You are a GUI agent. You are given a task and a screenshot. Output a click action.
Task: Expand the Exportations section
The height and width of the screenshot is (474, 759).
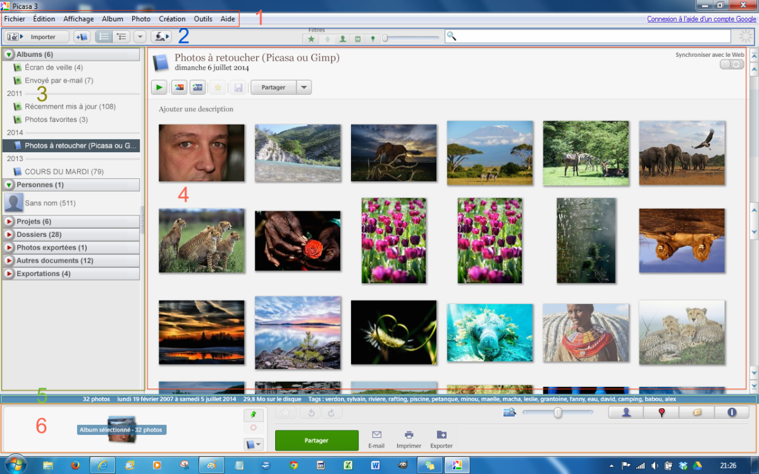click(9, 274)
